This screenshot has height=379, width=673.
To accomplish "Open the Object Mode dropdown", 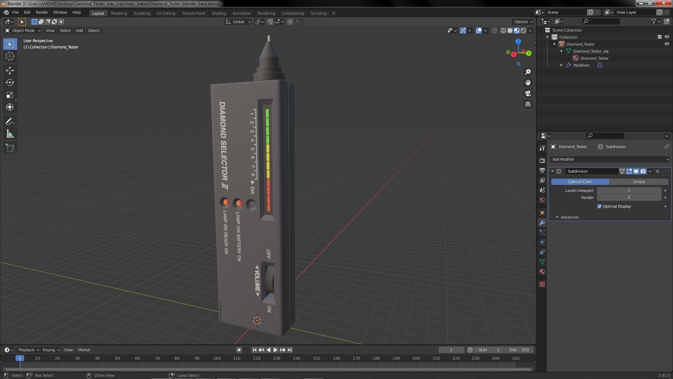I will (x=23, y=31).
